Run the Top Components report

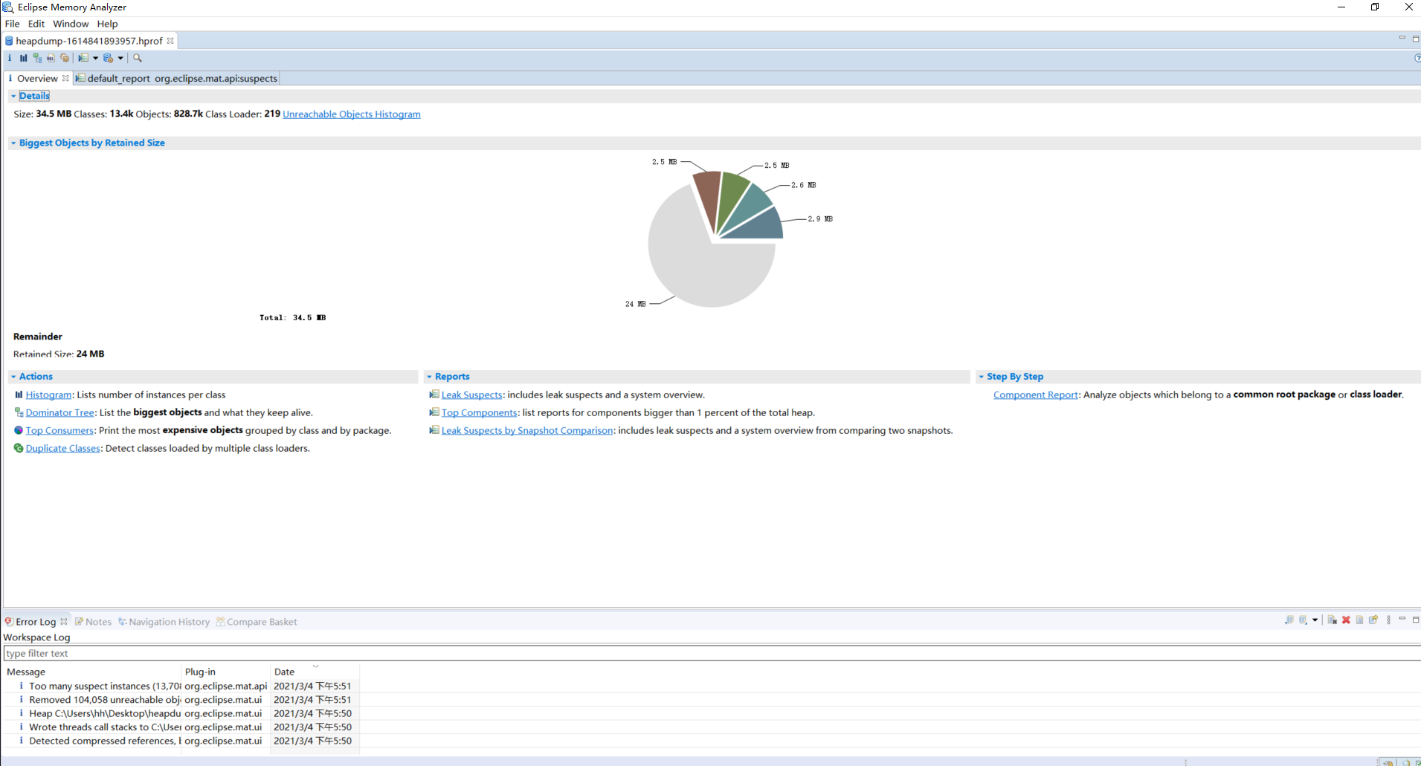pyautogui.click(x=479, y=412)
